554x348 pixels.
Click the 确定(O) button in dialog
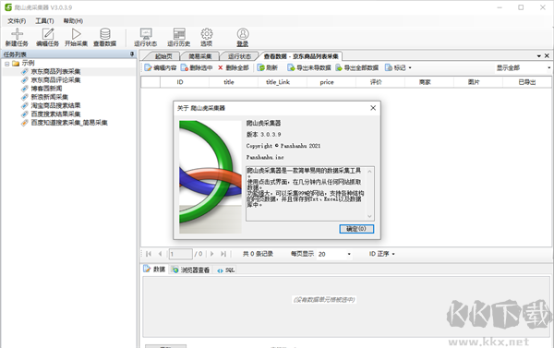click(356, 229)
